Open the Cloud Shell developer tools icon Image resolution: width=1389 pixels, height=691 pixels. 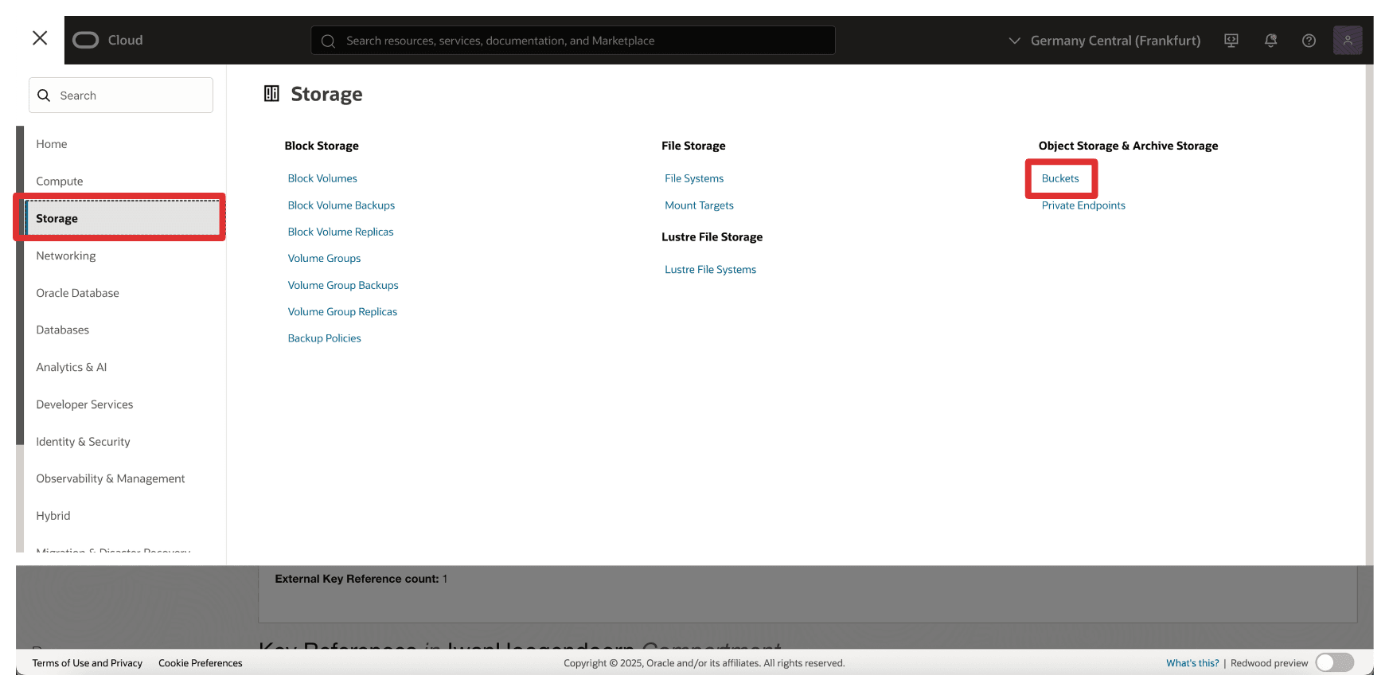(x=1231, y=41)
